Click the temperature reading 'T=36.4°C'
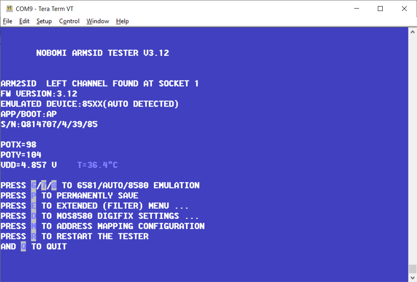 point(98,165)
